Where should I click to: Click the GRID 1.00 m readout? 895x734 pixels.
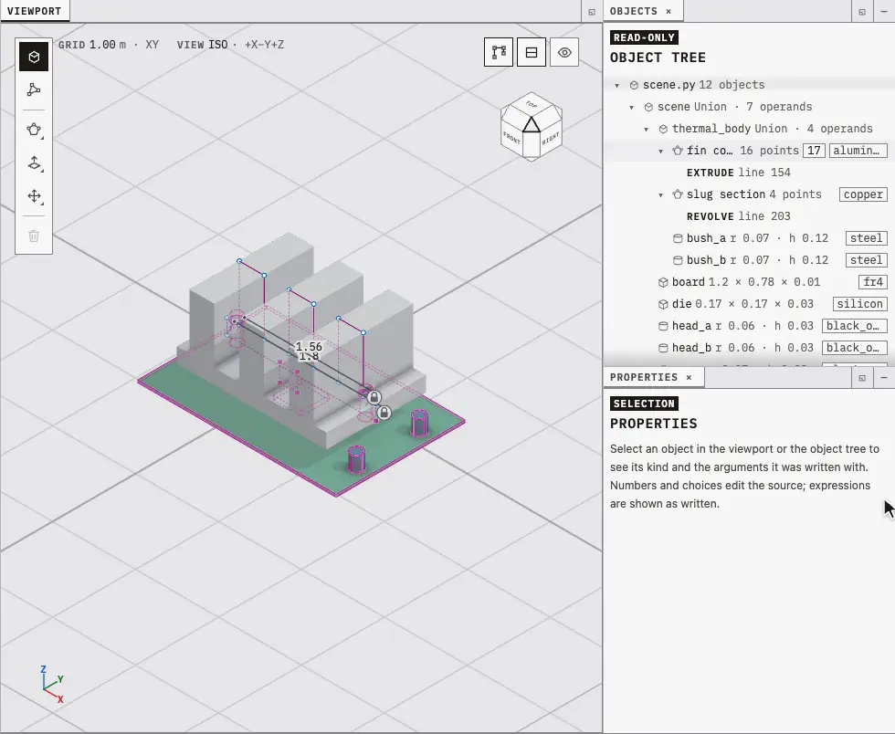point(92,45)
